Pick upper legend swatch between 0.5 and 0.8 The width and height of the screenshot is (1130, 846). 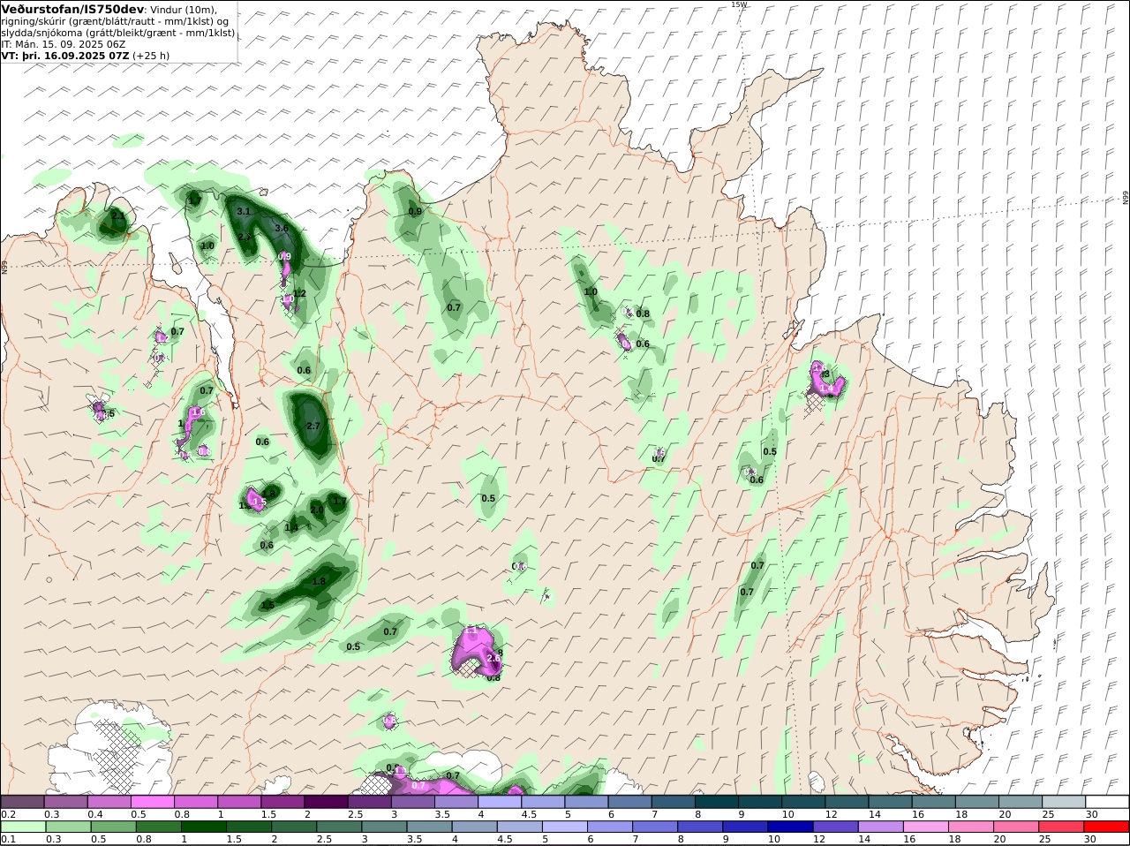(152, 801)
